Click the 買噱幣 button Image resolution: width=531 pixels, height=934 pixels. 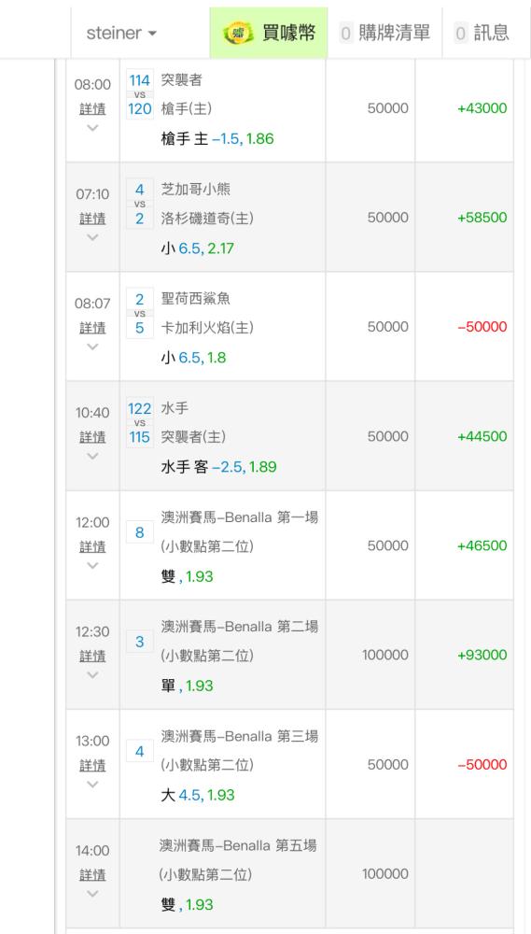coord(269,33)
